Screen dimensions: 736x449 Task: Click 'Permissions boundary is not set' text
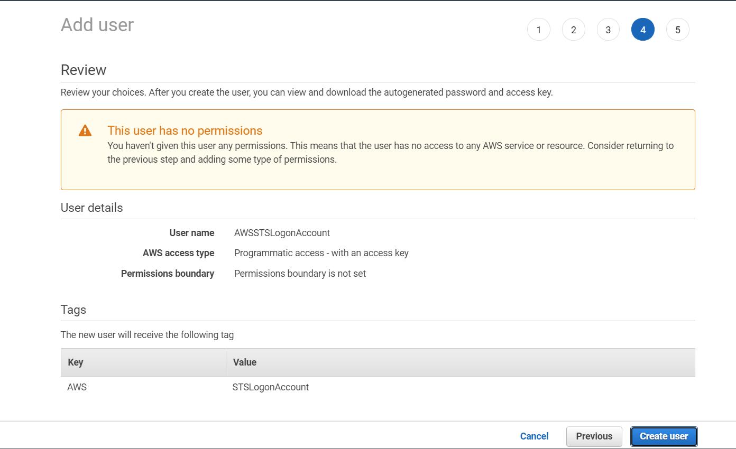(x=300, y=273)
